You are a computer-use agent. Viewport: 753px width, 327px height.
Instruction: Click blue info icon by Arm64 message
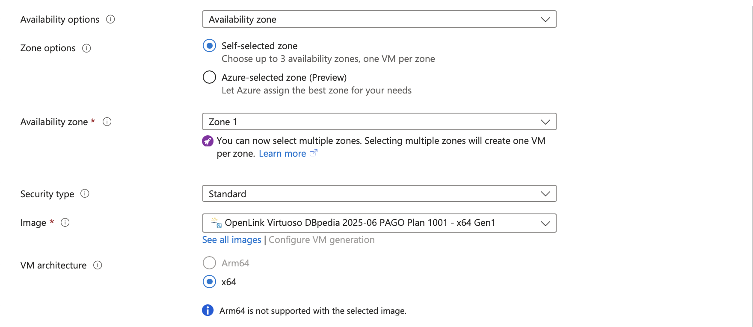coord(208,310)
